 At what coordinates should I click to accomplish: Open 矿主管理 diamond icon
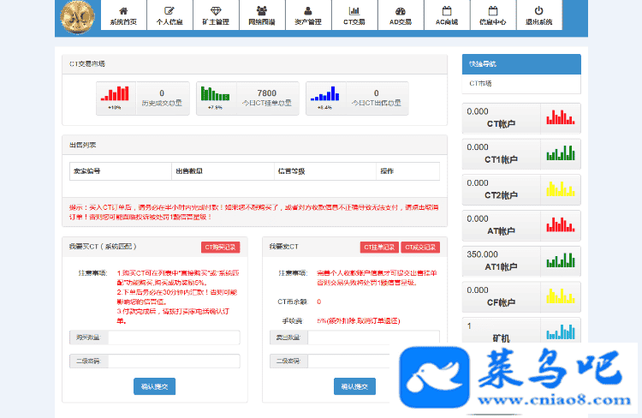215,10
